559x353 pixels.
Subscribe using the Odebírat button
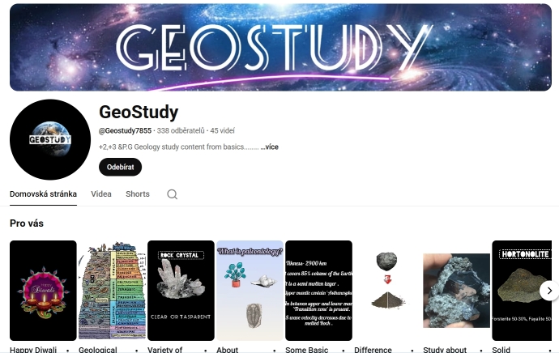120,167
